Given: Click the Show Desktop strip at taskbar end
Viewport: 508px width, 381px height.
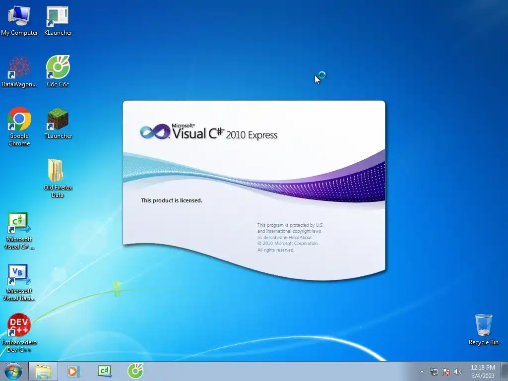Looking at the screenshot, I should pos(504,371).
